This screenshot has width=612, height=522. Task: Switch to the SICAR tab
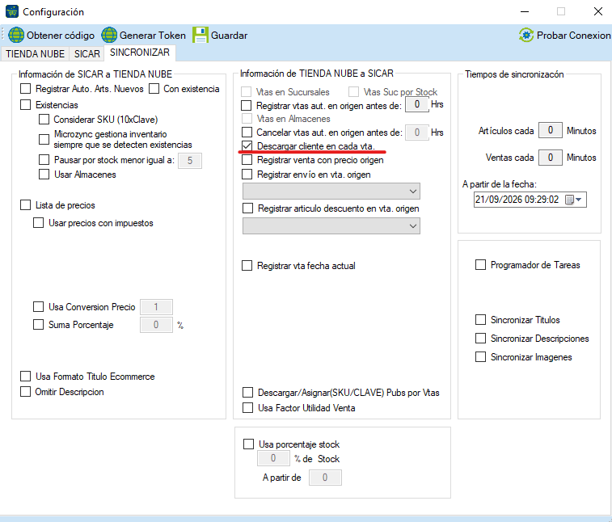(x=87, y=54)
